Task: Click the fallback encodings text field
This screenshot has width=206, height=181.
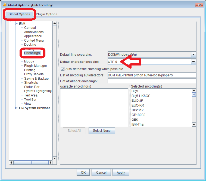Action: point(152,81)
